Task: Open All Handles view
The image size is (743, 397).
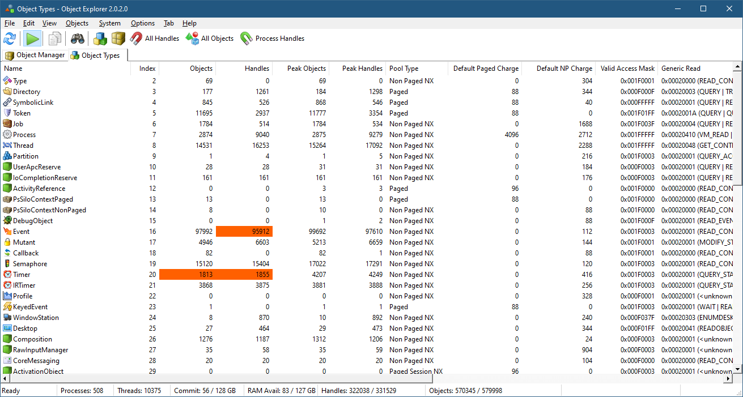Action: pos(155,39)
